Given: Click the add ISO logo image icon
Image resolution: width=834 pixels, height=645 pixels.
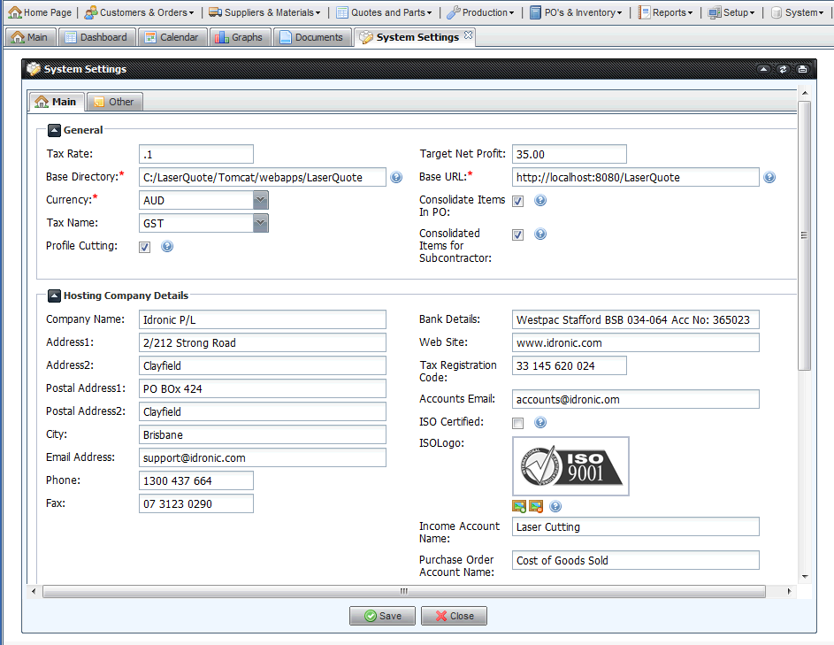Looking at the screenshot, I should (x=518, y=507).
